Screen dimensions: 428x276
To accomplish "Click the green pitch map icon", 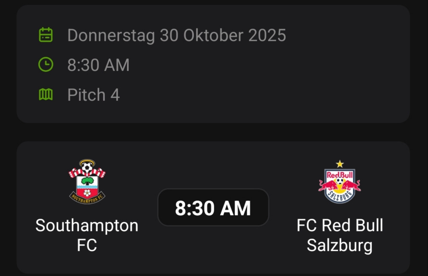I will pyautogui.click(x=46, y=95).
